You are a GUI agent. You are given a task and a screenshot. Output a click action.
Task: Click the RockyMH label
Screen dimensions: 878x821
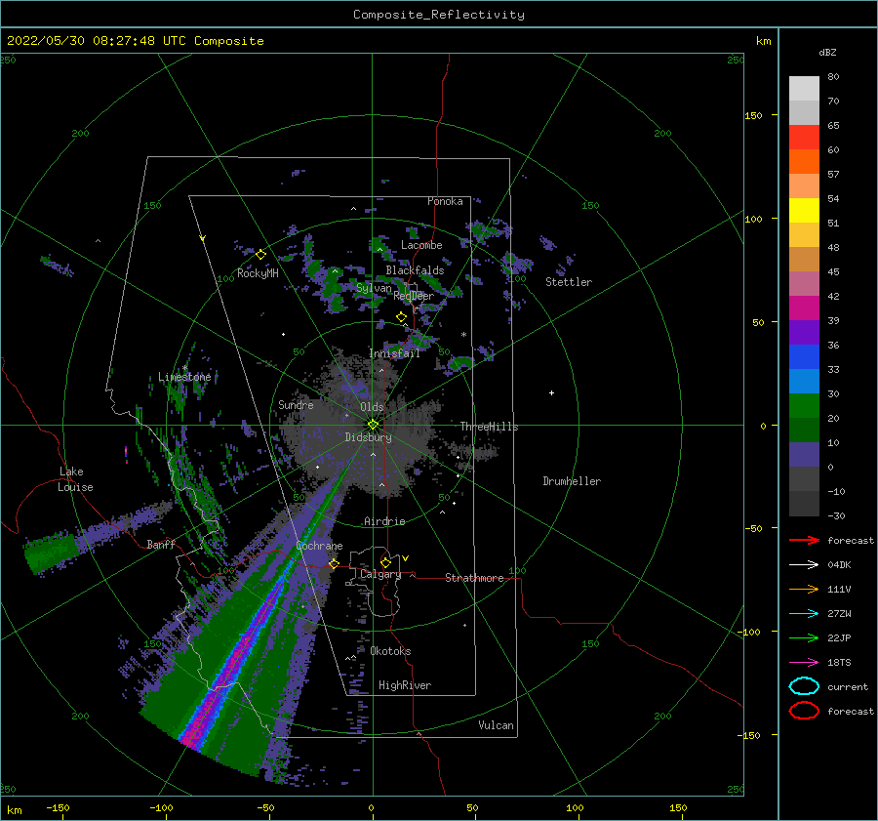(x=258, y=273)
